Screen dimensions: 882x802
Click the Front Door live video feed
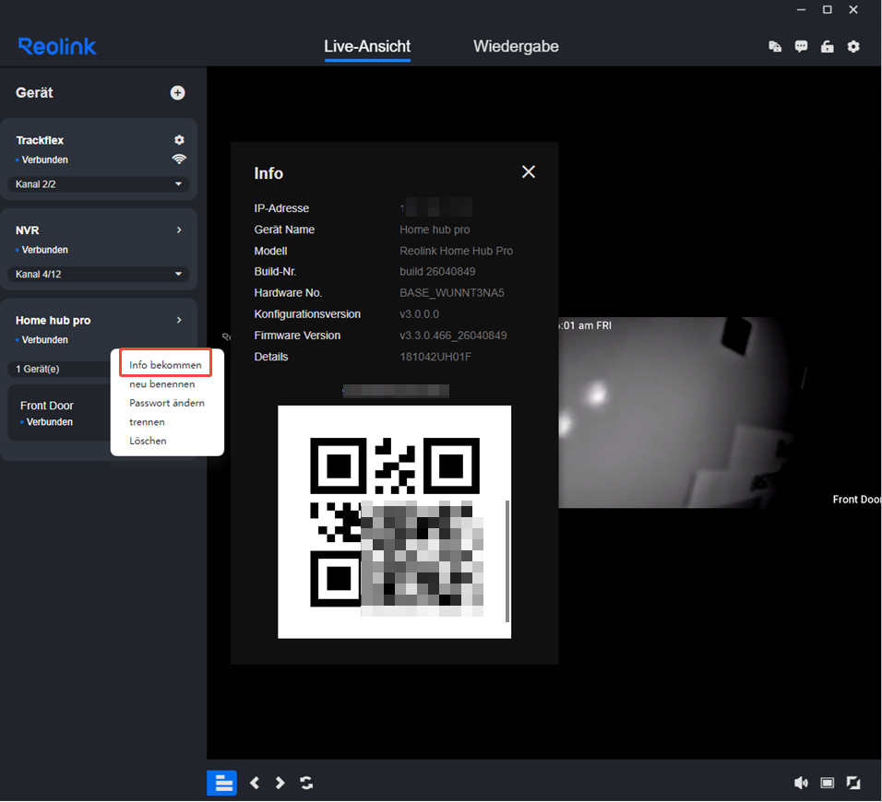pyautogui.click(x=720, y=412)
